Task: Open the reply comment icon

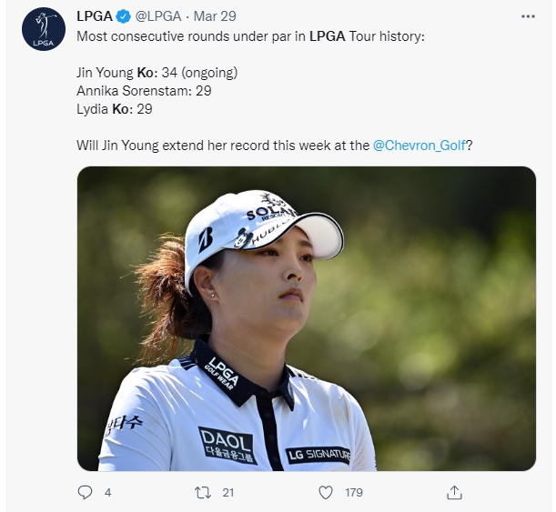Action: [85, 492]
